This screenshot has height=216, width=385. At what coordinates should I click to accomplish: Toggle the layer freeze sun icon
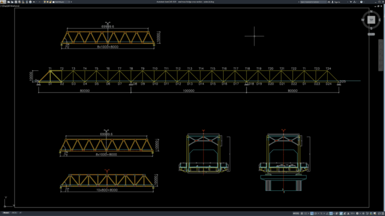48,2
